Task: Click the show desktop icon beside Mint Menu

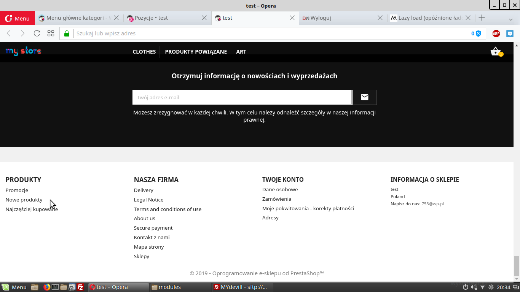Action: pos(35,287)
